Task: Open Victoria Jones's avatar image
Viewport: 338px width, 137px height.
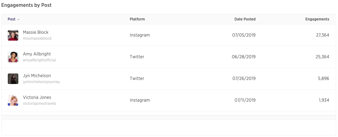Action: click(x=13, y=100)
